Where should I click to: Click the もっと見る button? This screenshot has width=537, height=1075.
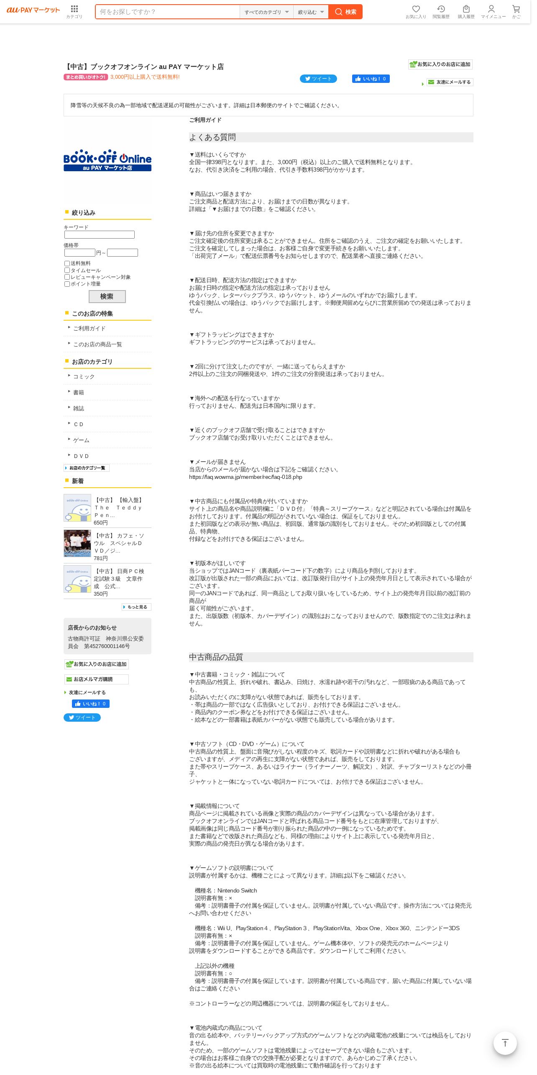coord(136,607)
